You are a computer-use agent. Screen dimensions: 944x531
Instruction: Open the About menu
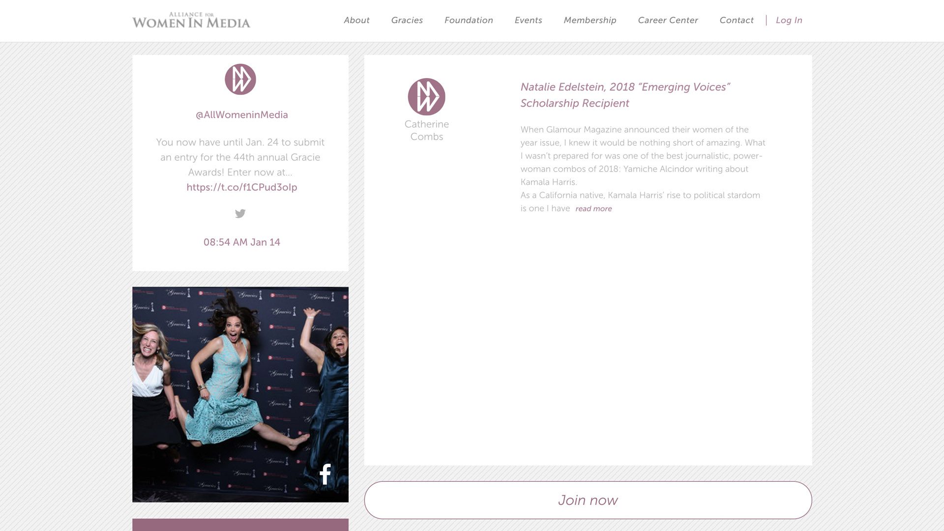click(356, 20)
